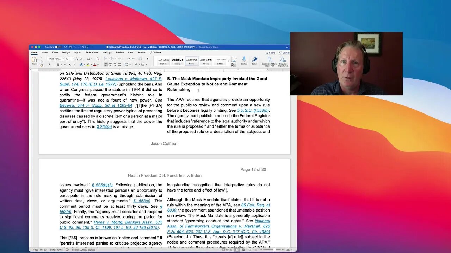Click the Format Painter brush icon
Viewport: 451px width, 253px height.
pos(42,65)
